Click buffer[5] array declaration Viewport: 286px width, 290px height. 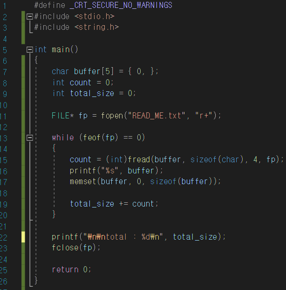(94, 71)
